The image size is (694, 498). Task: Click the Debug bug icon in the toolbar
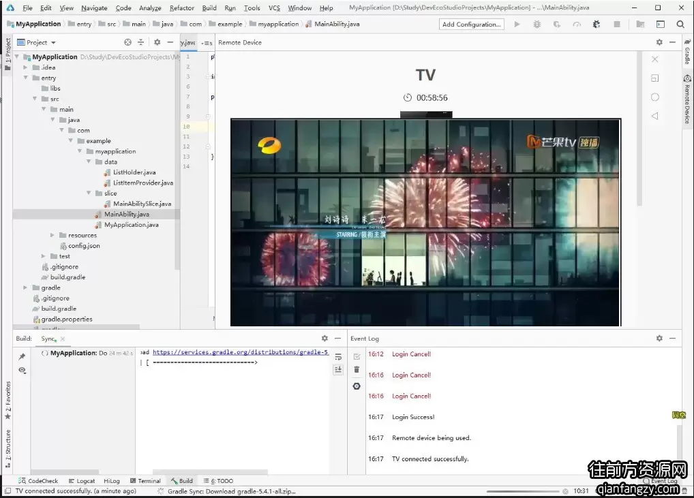[x=537, y=25]
